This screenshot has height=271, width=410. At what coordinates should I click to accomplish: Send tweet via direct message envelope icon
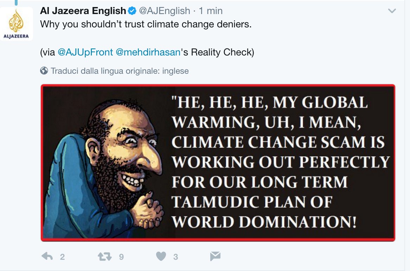tap(215, 256)
